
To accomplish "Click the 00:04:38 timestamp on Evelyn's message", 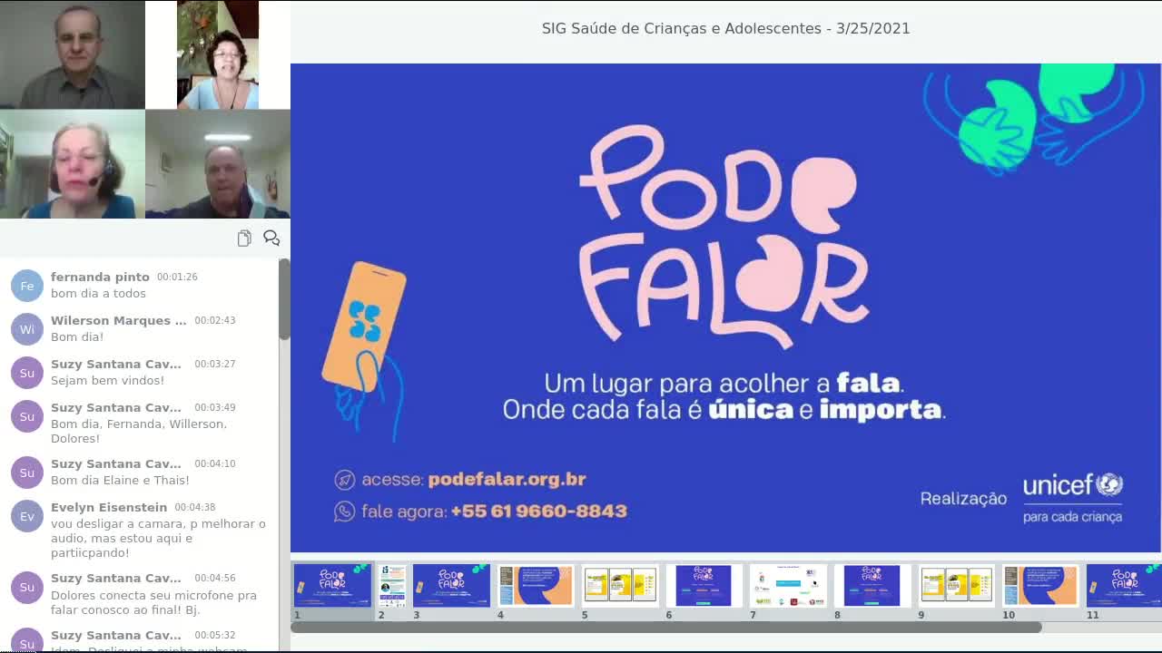I will (194, 507).
